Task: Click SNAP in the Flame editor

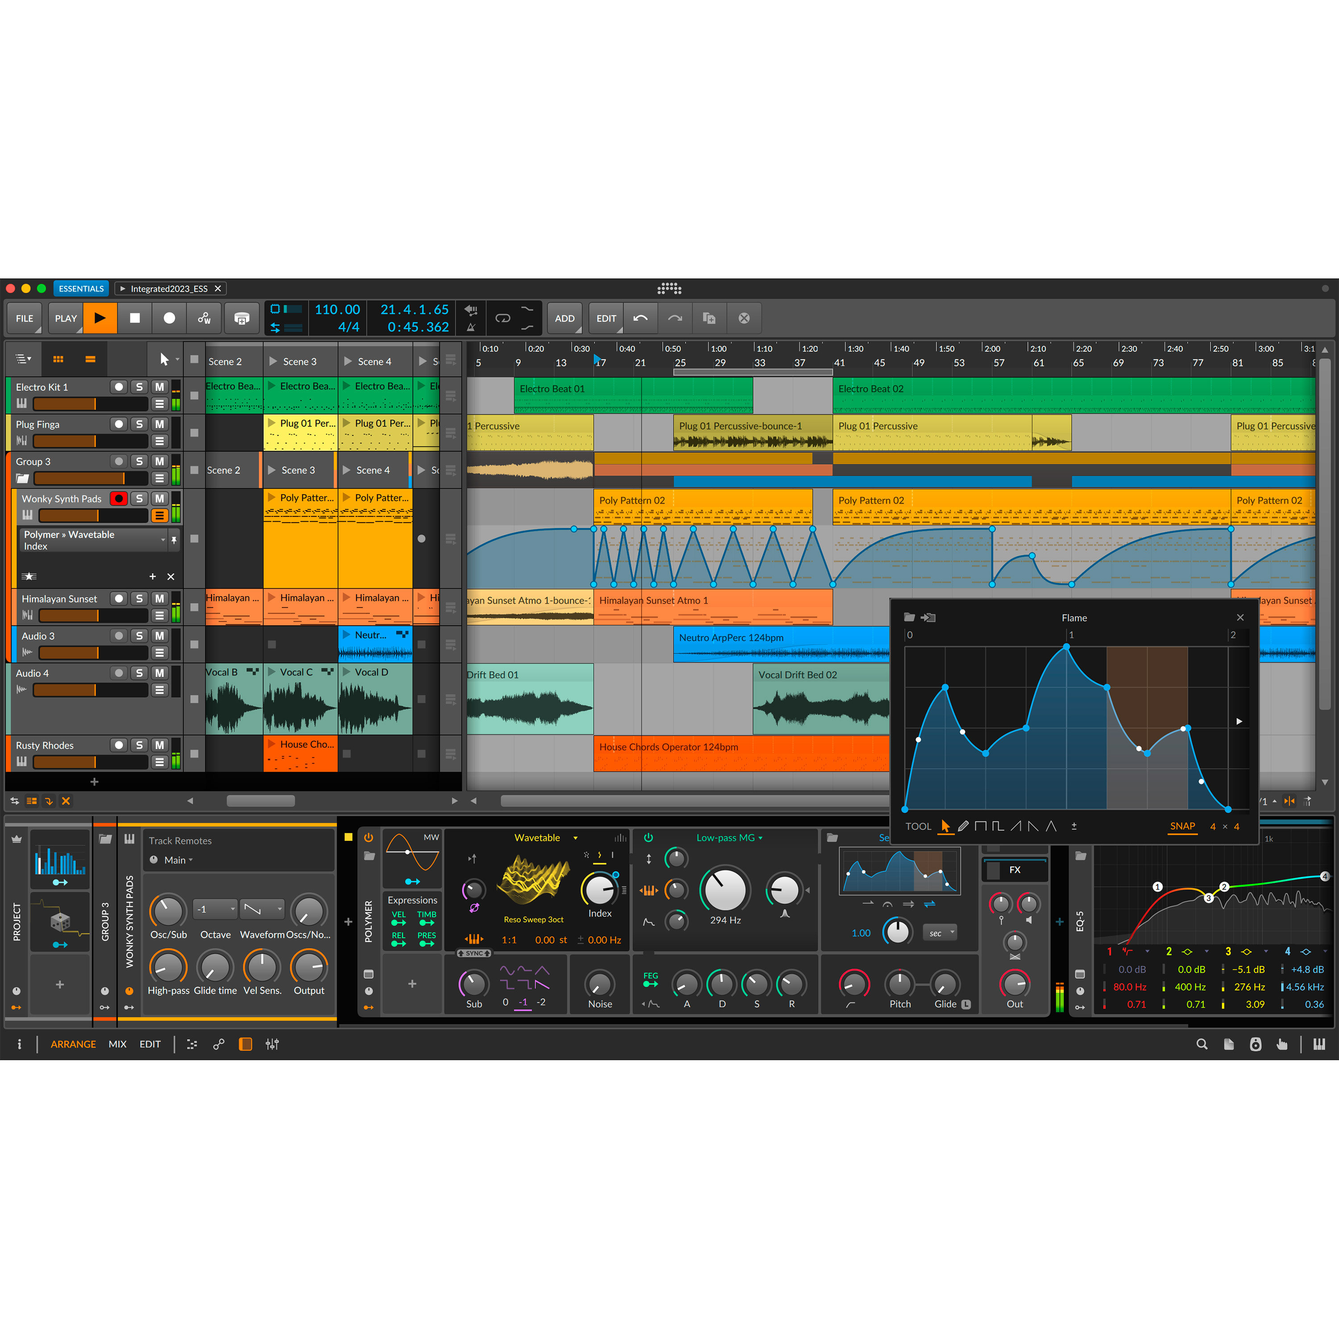Action: (x=1183, y=826)
